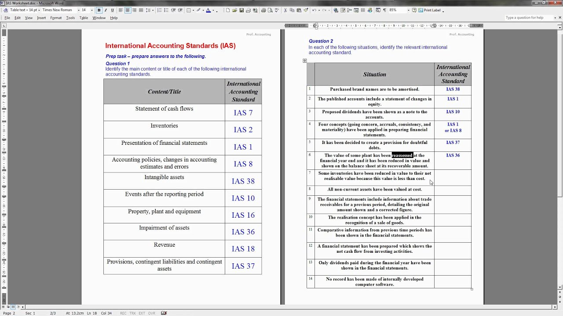563x316 pixels.
Task: Click spelling status book icon
Action: (x=164, y=313)
